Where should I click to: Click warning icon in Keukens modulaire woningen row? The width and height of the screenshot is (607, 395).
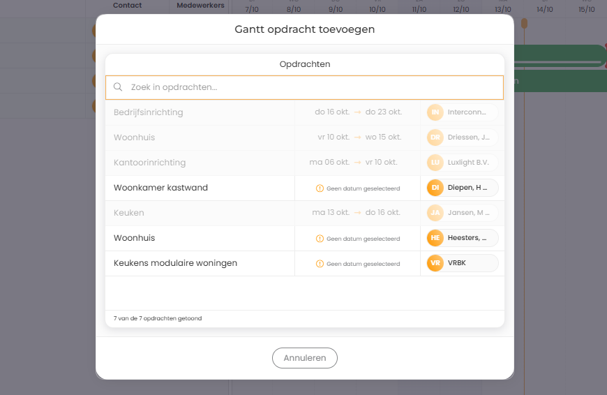[320, 264]
